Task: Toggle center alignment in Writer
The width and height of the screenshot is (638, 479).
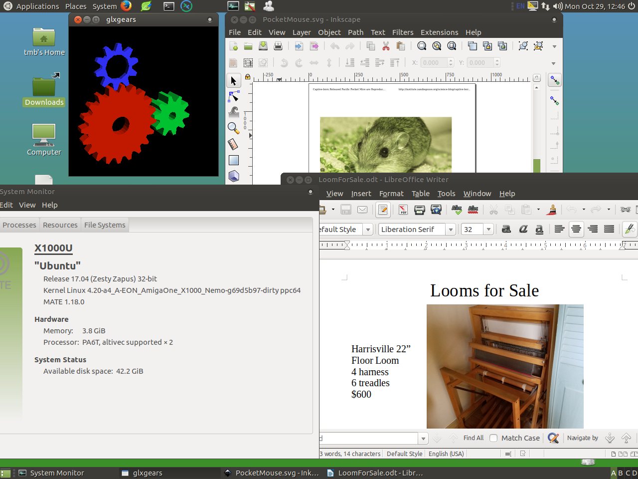Action: [576, 229]
